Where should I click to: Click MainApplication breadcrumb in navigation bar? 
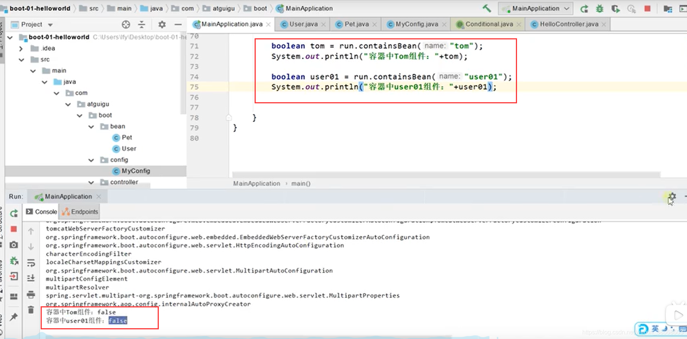coord(304,8)
